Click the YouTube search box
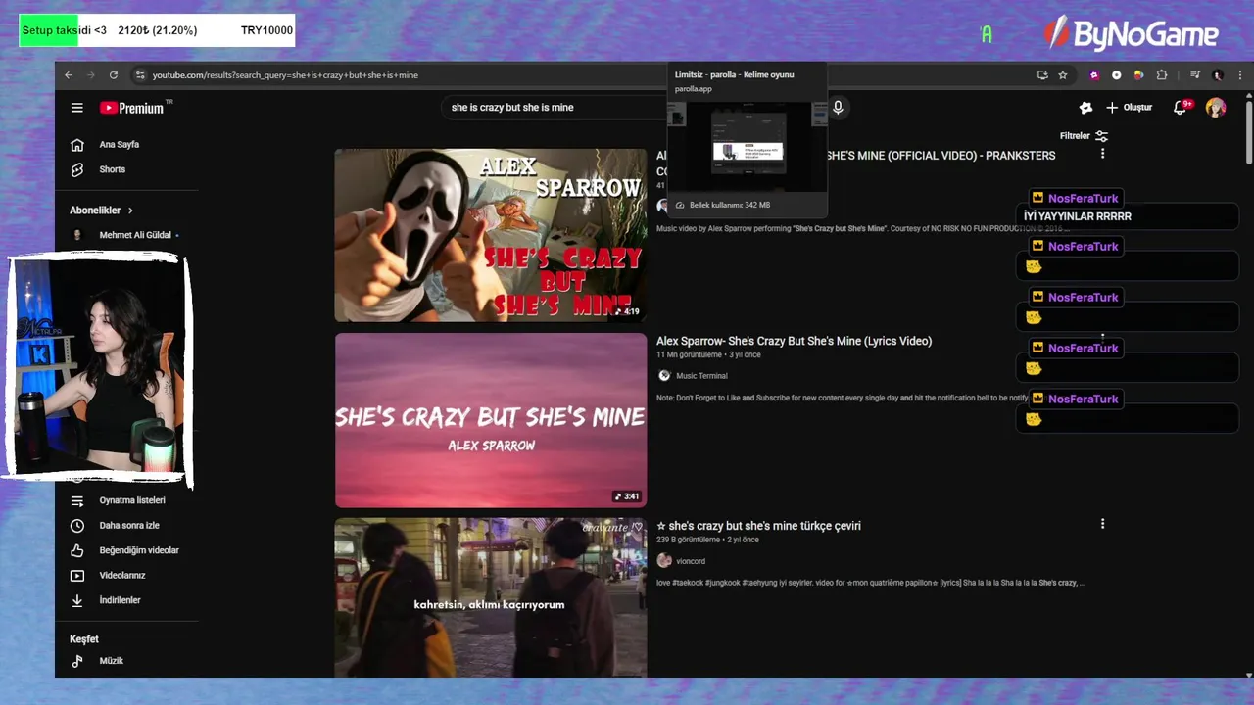Viewport: 1254px width, 705px height. point(554,108)
